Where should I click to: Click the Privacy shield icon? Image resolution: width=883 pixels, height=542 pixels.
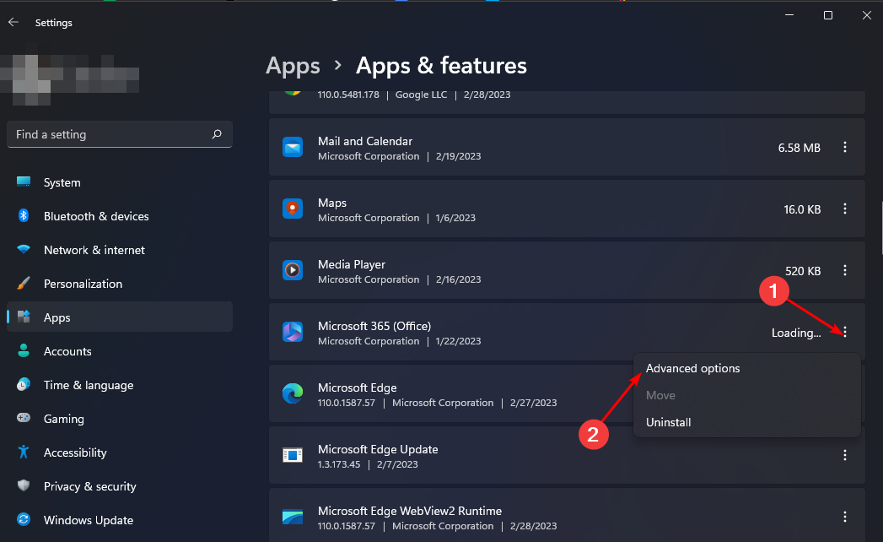pos(24,485)
